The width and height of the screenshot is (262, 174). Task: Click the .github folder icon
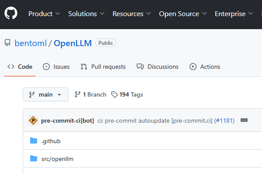[x=34, y=141]
